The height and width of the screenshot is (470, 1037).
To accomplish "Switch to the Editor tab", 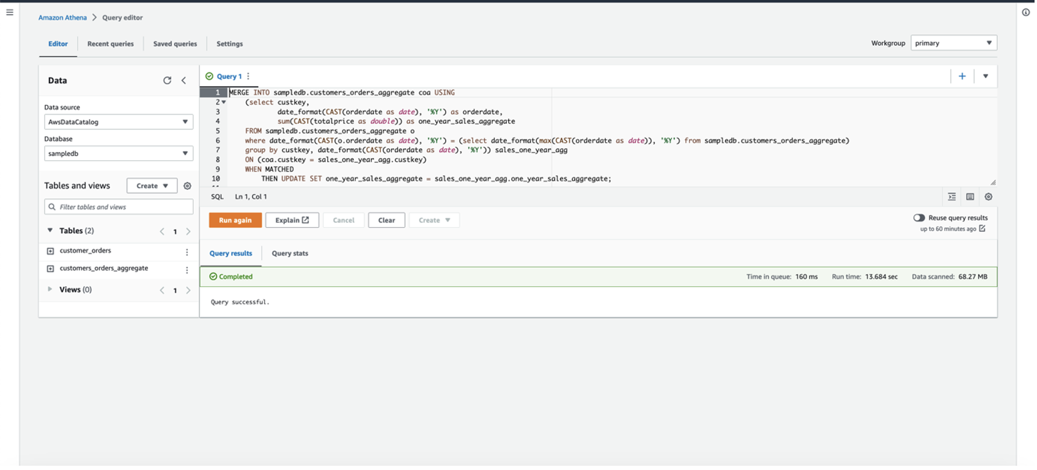I will coord(58,44).
